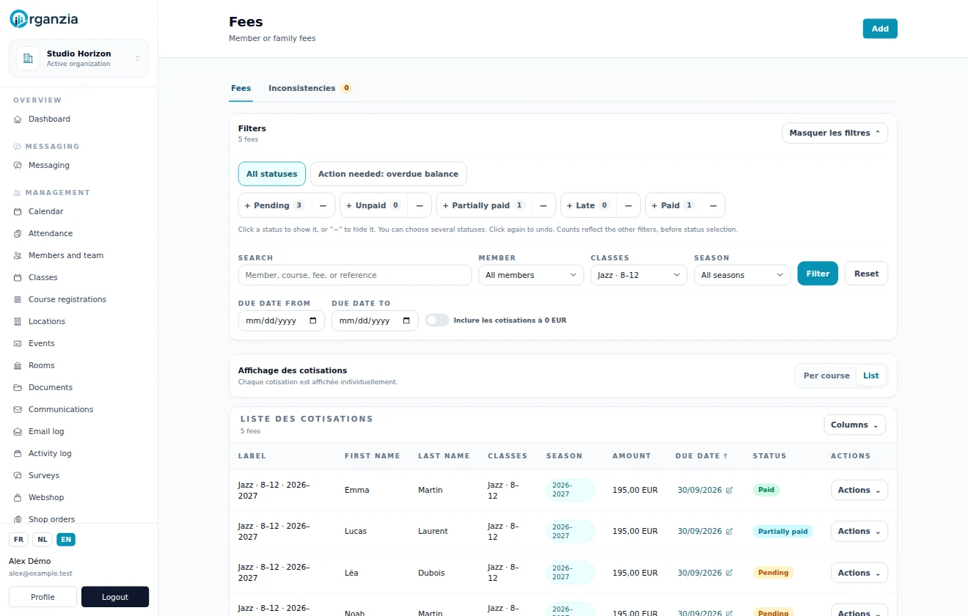Viewport: 968px width, 616px height.
Task: Click the Organzia logo
Action: [43, 19]
